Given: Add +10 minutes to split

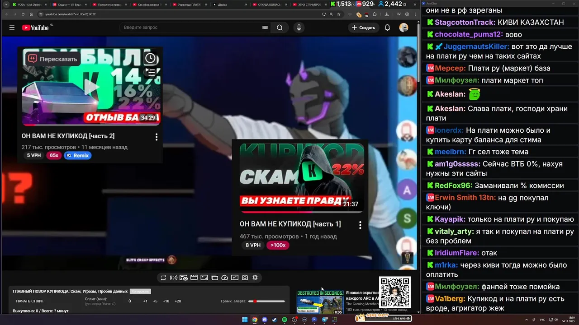Looking at the screenshot, I should pyautogui.click(x=166, y=301).
